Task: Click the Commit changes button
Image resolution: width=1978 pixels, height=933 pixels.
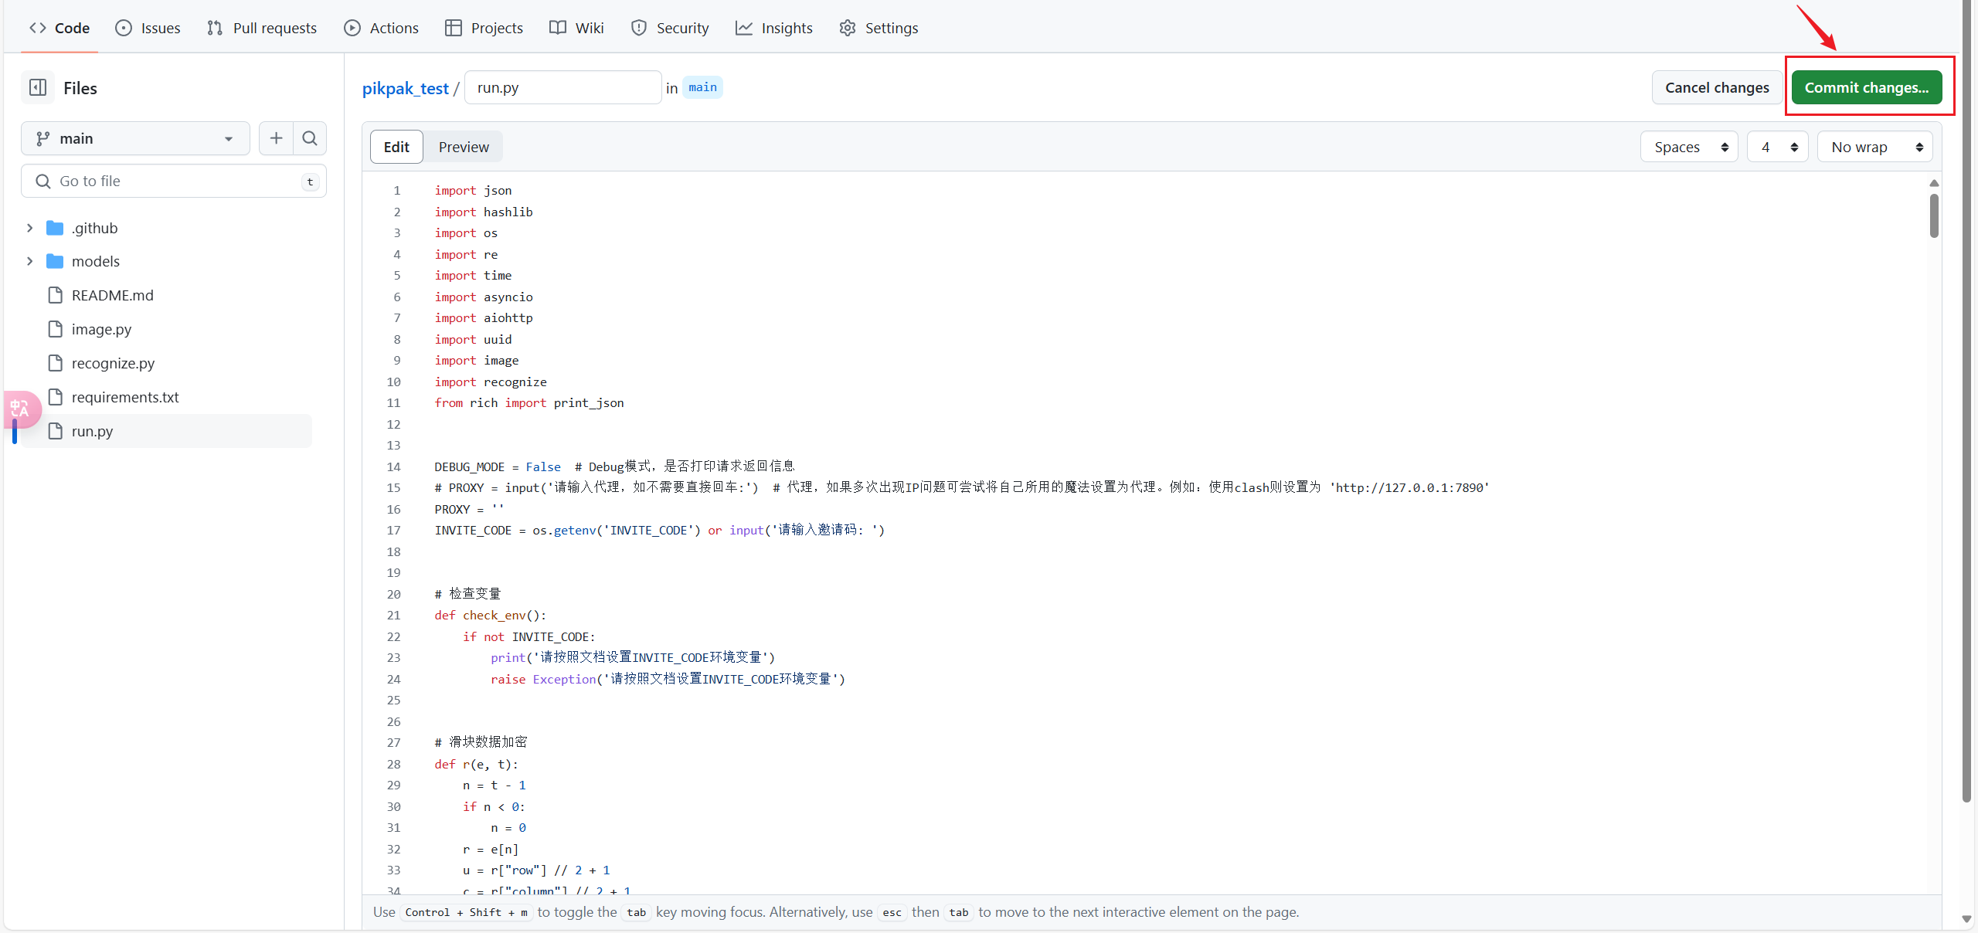Action: pyautogui.click(x=1866, y=87)
